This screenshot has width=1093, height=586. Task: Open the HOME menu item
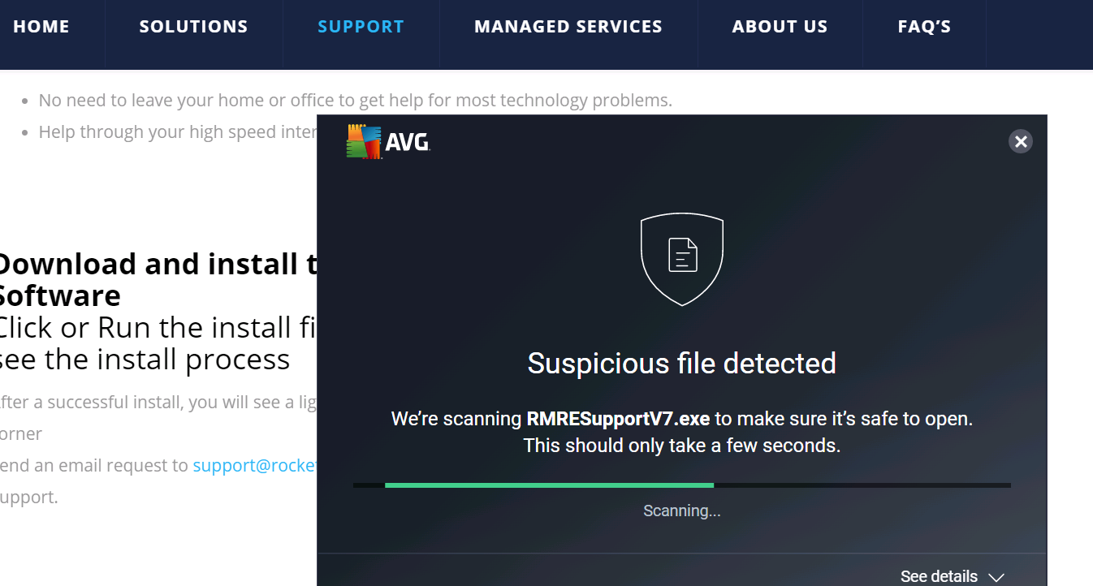click(41, 27)
